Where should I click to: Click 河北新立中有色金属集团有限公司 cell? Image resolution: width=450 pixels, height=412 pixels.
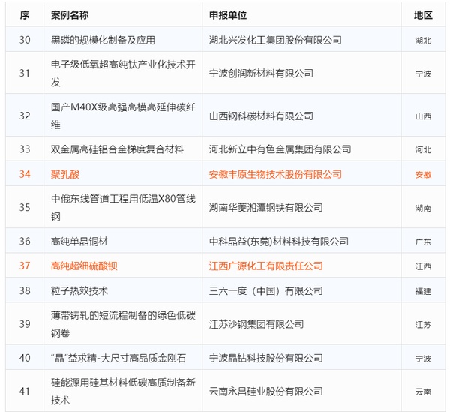(280, 149)
